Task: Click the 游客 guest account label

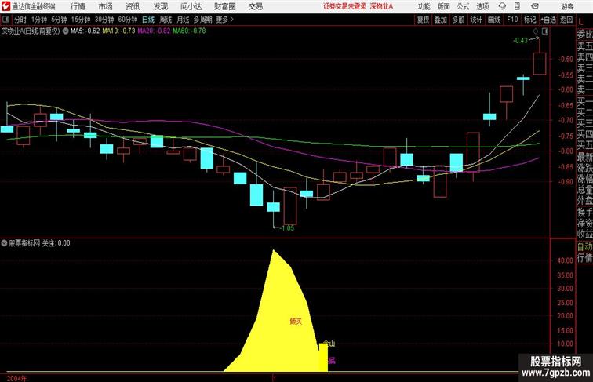Action: [x=567, y=6]
